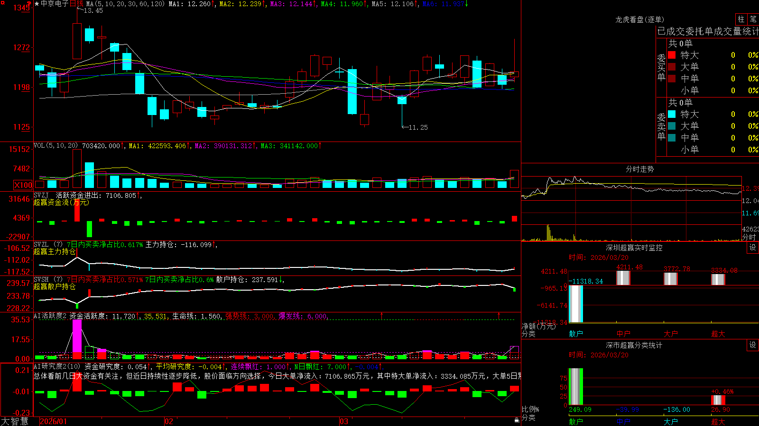Click the 分时走势 panel title
Screen dimensions: 759x426
(x=640, y=169)
